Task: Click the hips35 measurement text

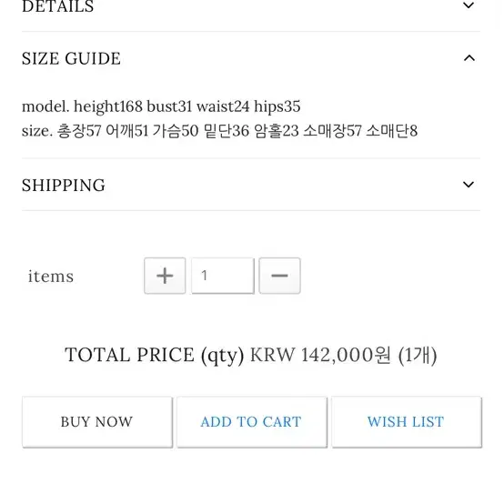Action: pyautogui.click(x=277, y=106)
